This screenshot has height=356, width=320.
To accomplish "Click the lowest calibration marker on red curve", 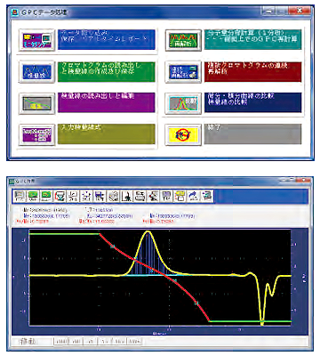I will (x=196, y=303).
